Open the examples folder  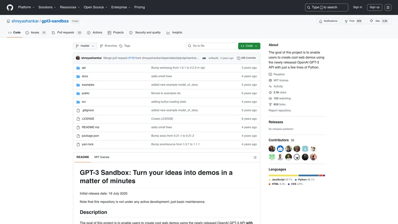(88, 85)
